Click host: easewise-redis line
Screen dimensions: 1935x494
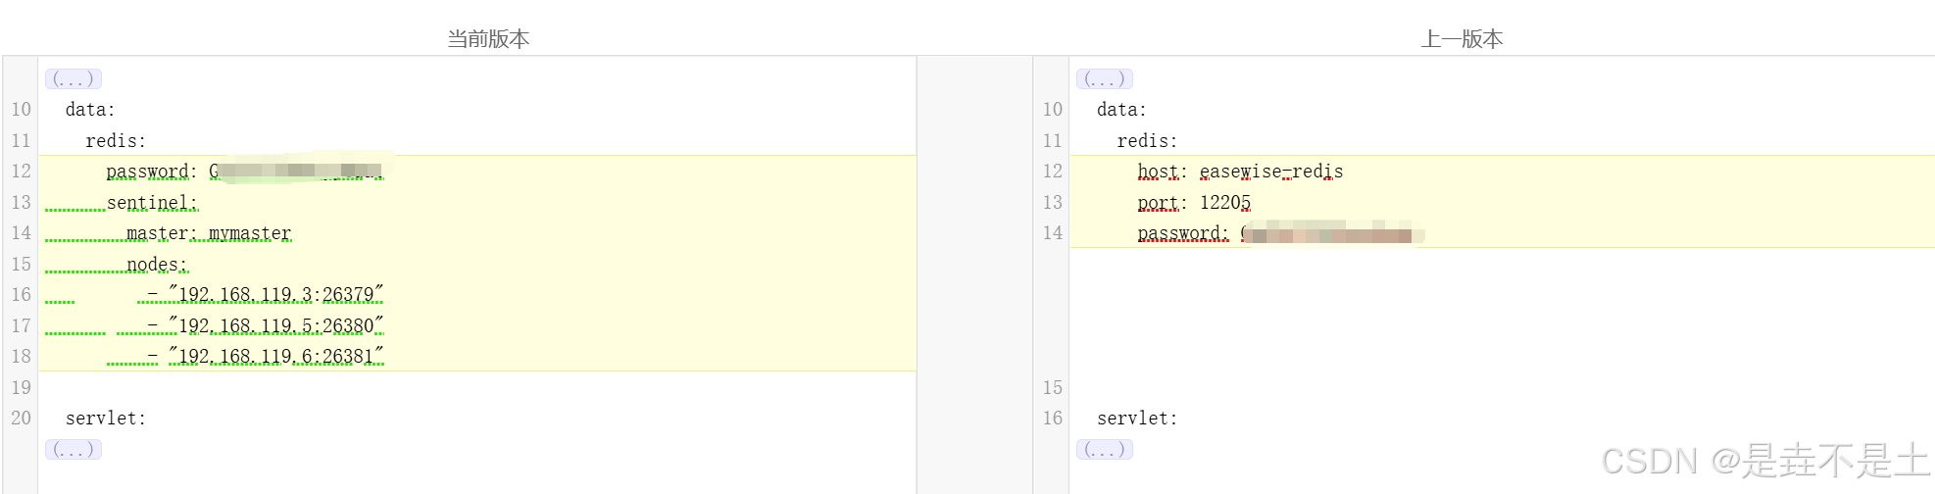pyautogui.click(x=1240, y=172)
